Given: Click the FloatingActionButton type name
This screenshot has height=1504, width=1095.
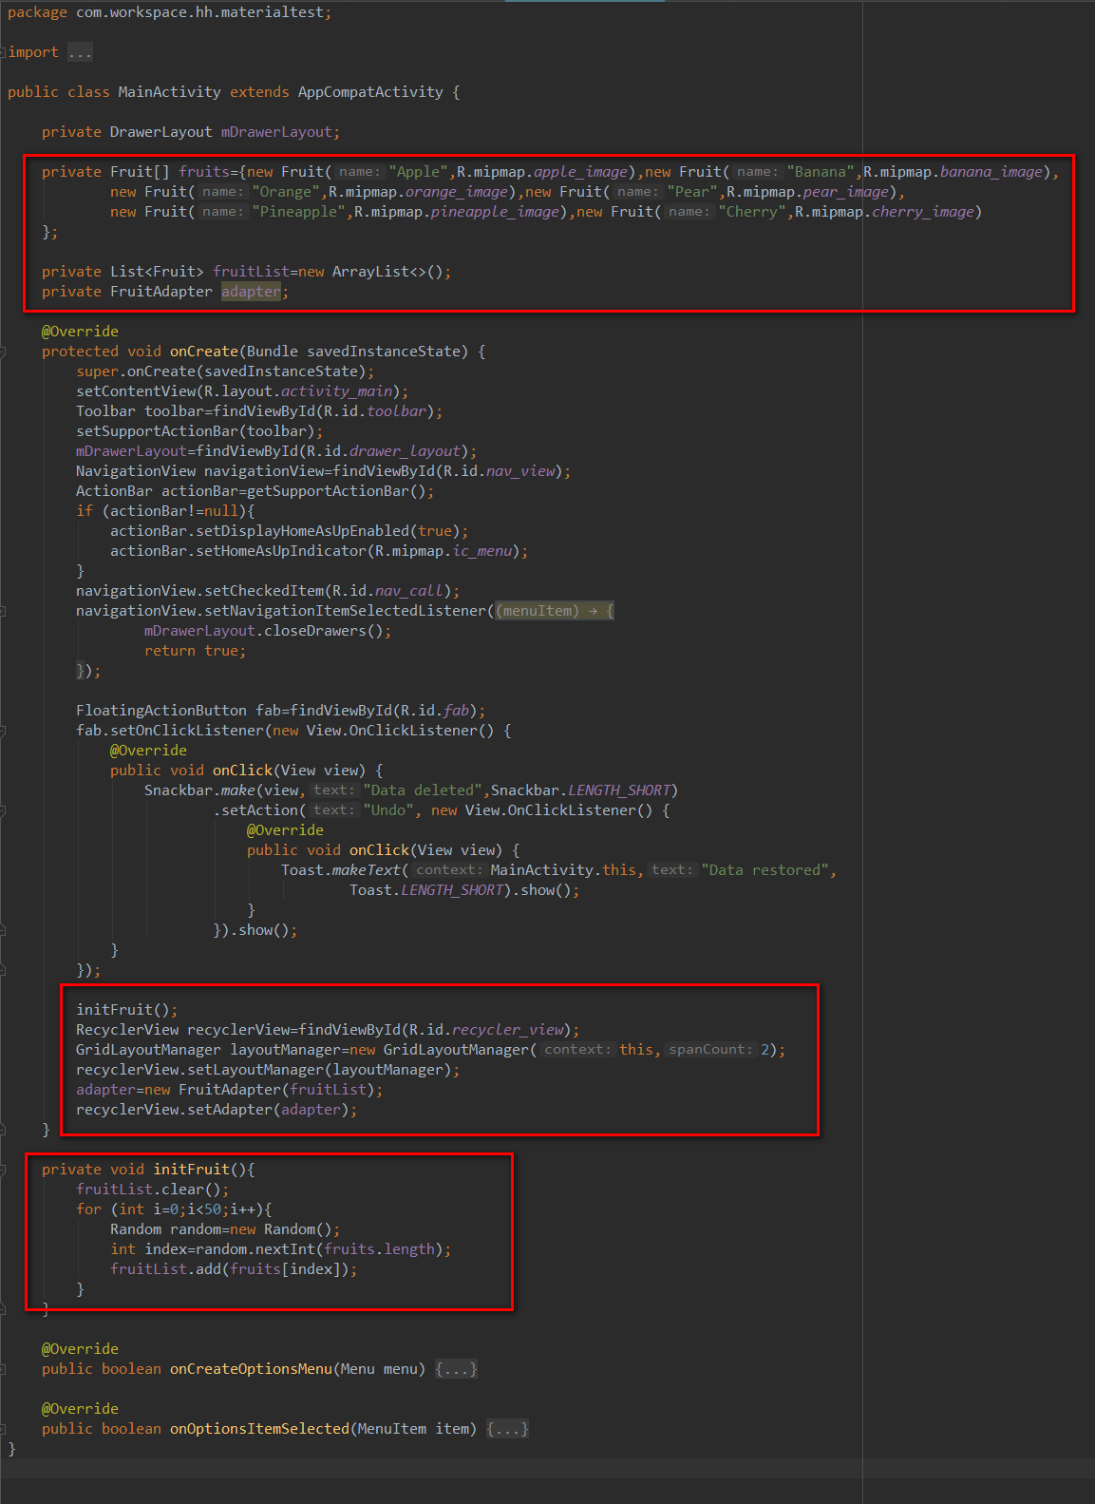Looking at the screenshot, I should 161,711.
